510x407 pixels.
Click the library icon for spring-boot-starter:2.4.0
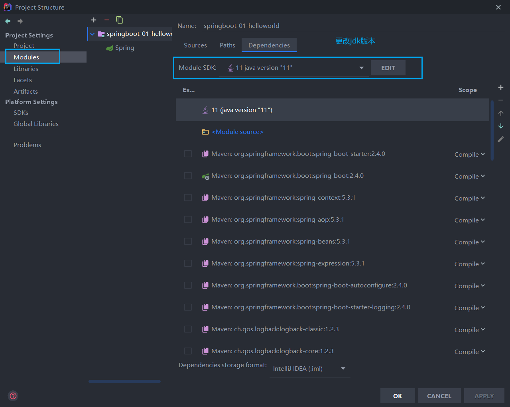coord(205,154)
